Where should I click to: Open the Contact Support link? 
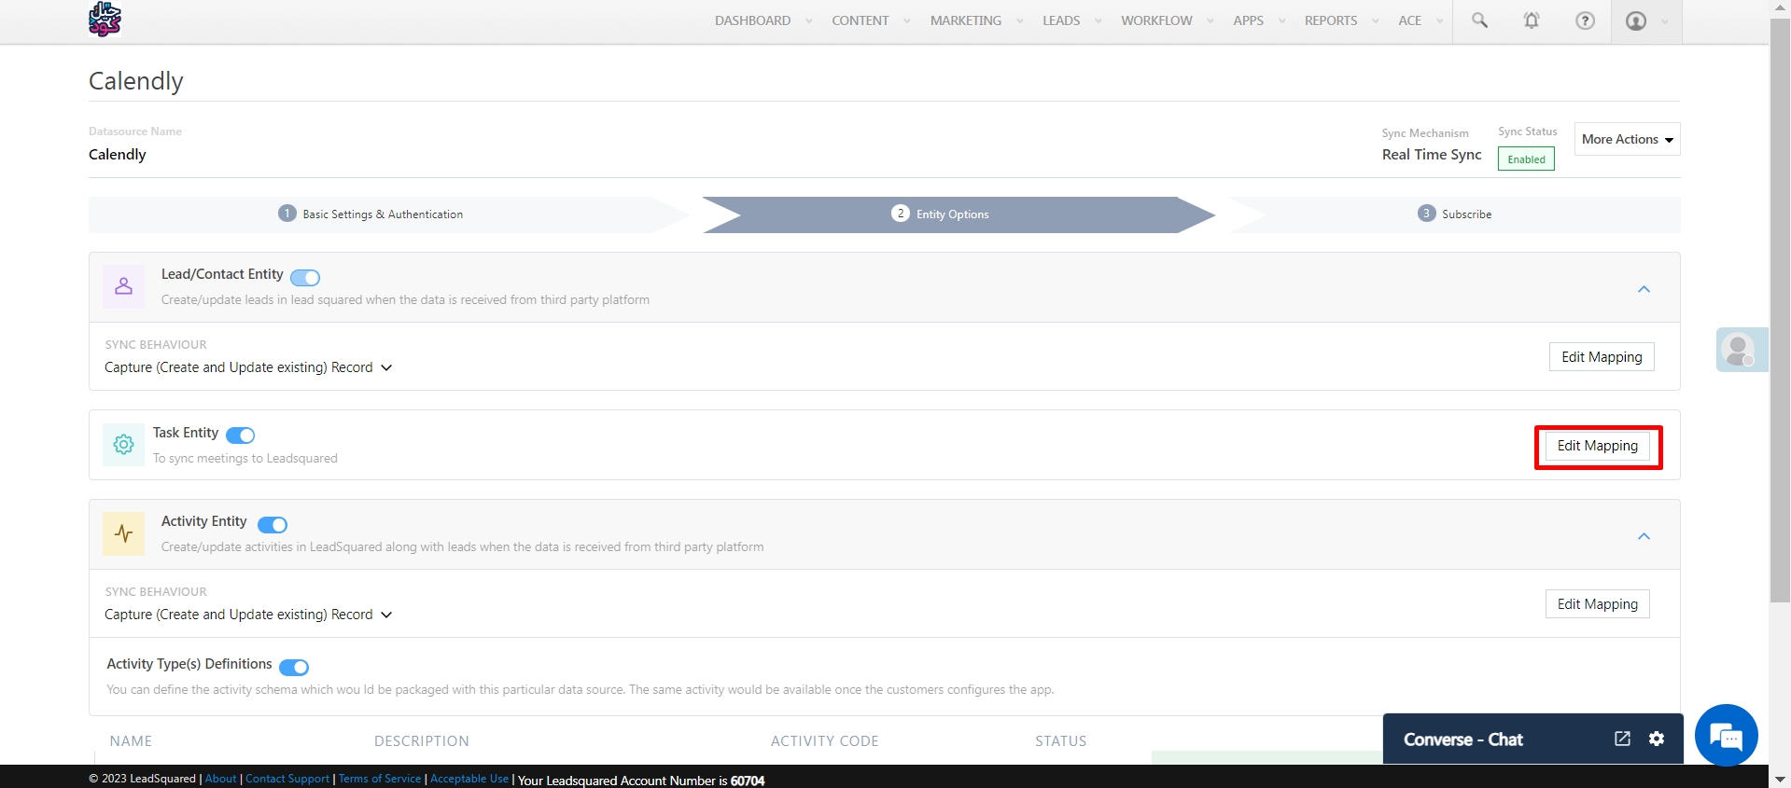[x=287, y=779]
